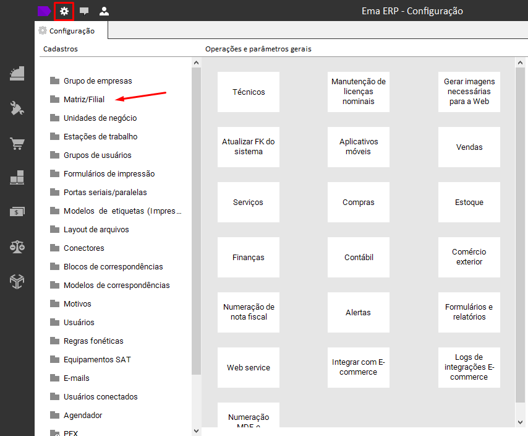Click the Operações panel scrollbar thumb
Screen dimensions: 528x436
tap(520, 235)
